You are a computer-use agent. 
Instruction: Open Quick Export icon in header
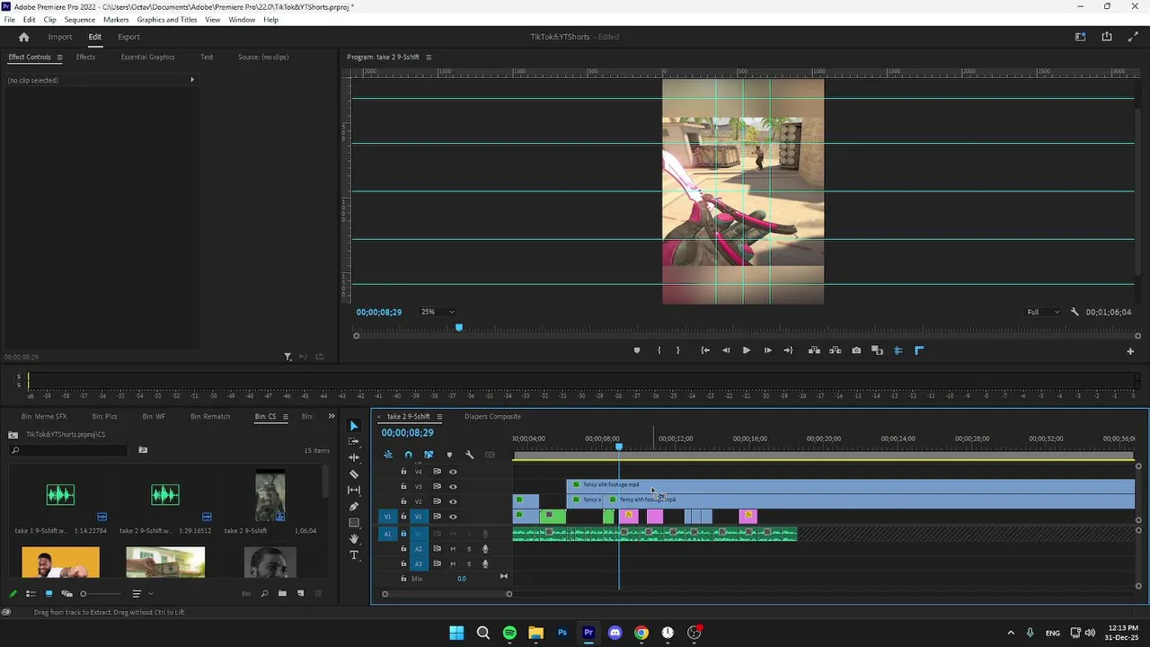(1107, 37)
